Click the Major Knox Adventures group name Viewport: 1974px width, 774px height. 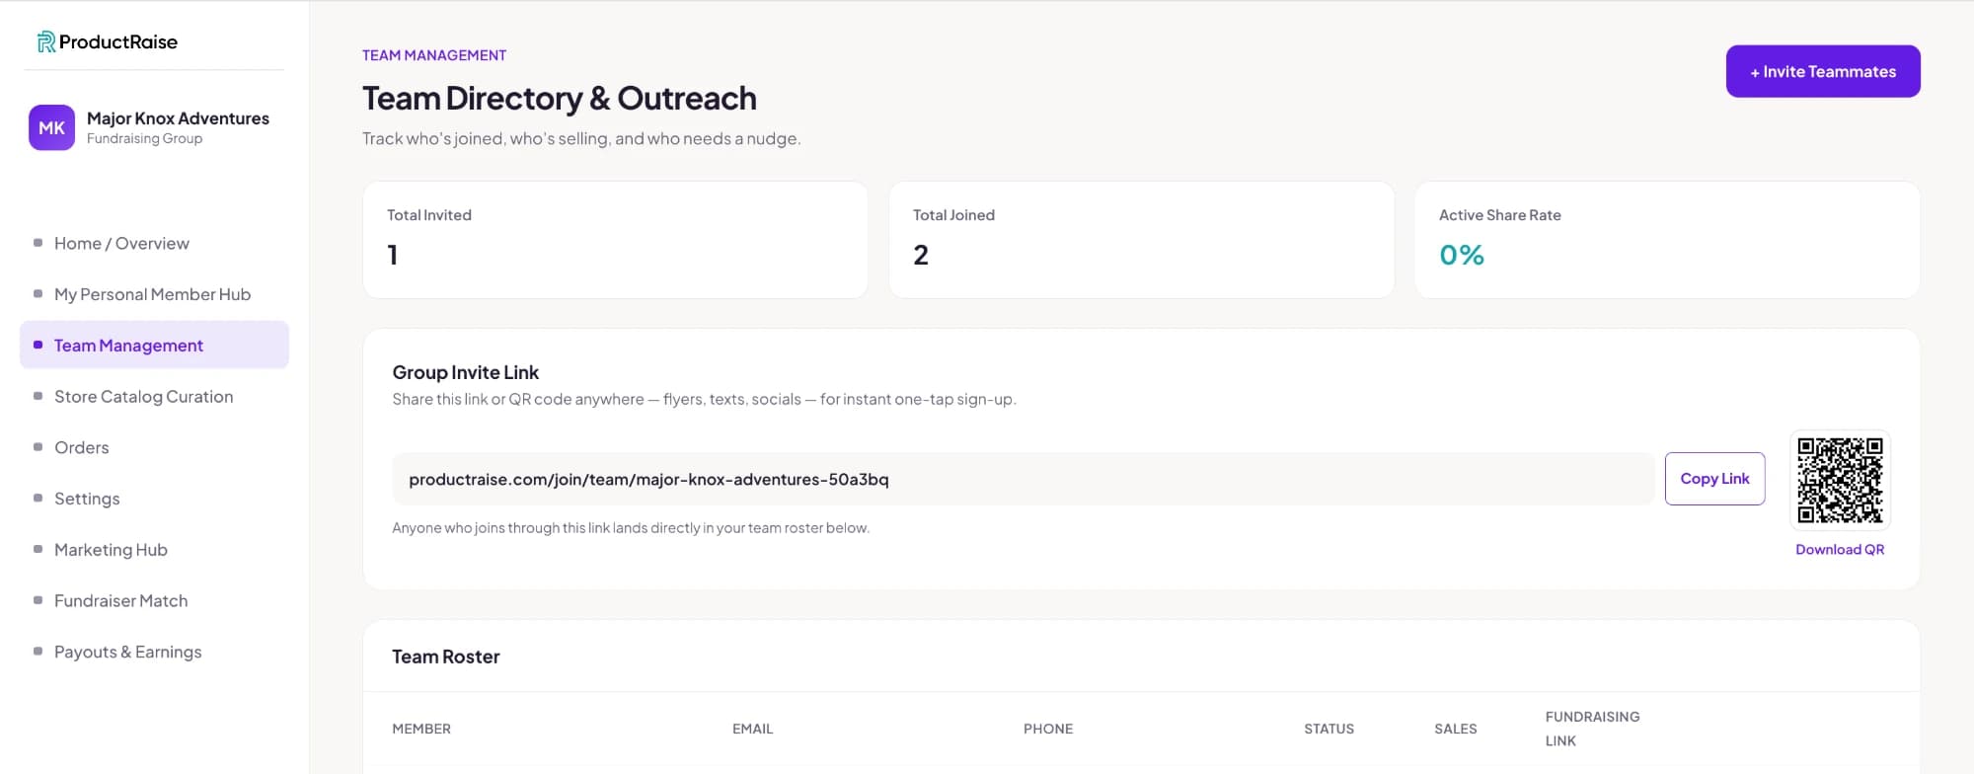(178, 117)
